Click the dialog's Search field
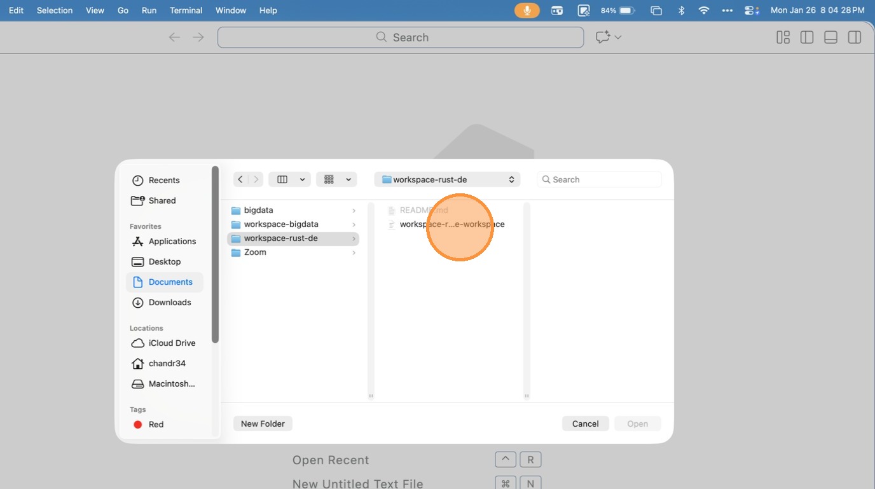 600,179
